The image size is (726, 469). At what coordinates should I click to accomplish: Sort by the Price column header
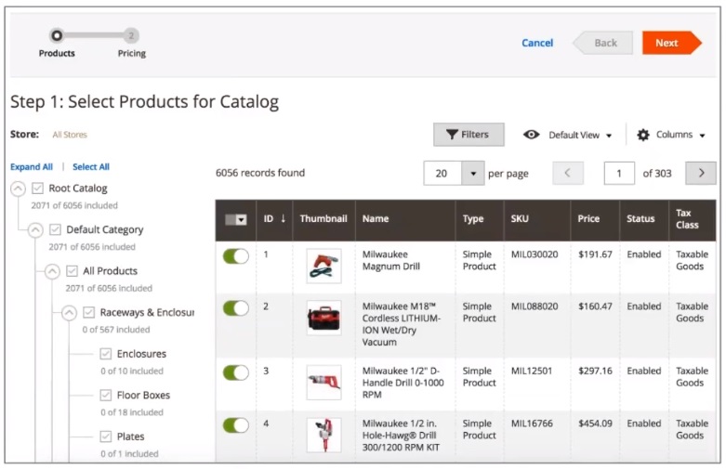click(x=588, y=218)
